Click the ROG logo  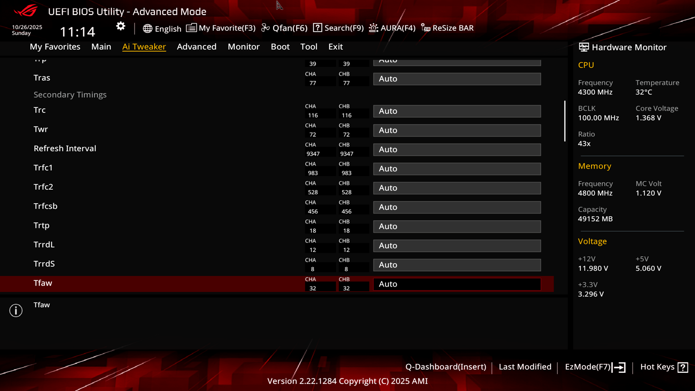click(25, 11)
